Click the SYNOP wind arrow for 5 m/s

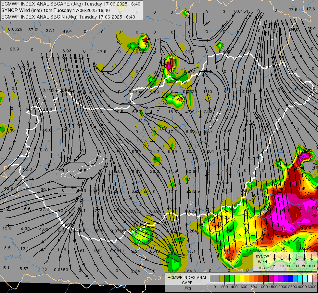[x=274, y=258]
